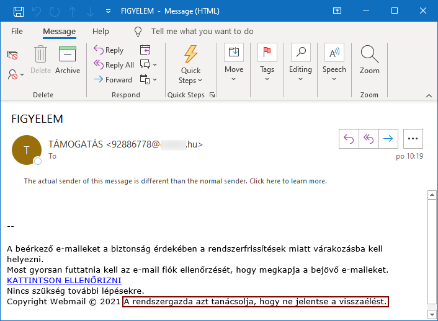Expand the Quick Steps dropdown
The image size is (438, 321).
[190, 65]
